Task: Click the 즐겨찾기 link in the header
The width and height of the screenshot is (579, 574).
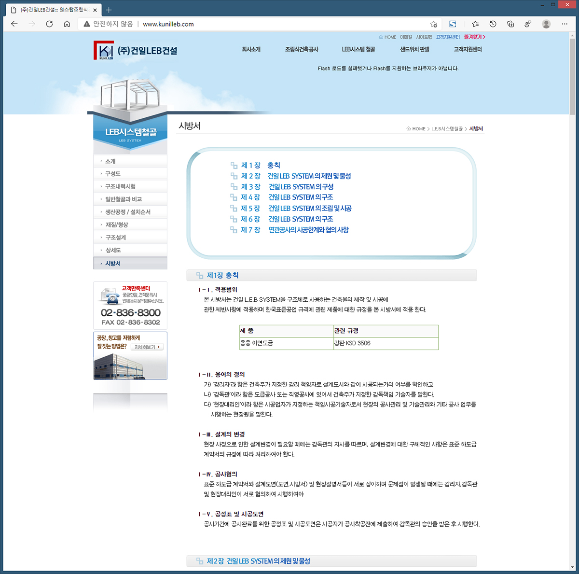Action: tap(474, 37)
